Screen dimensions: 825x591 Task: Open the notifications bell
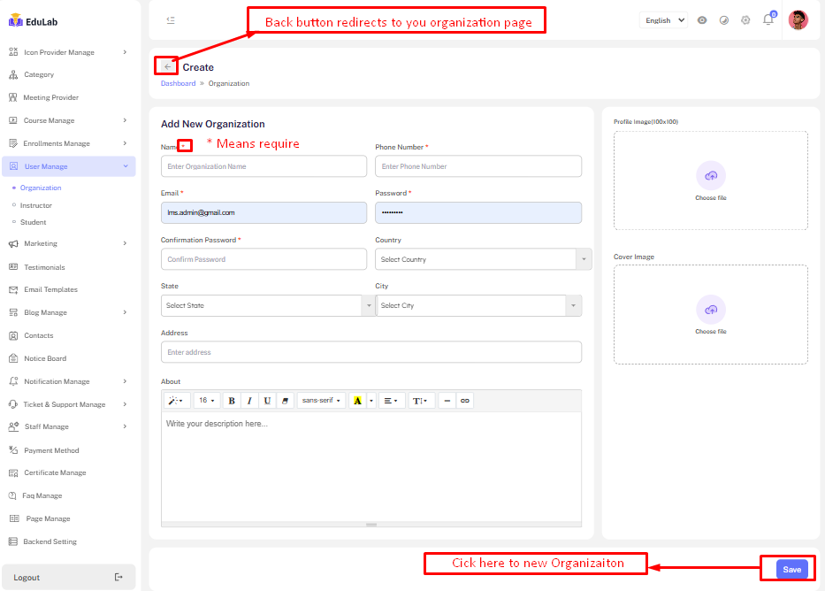click(x=768, y=20)
